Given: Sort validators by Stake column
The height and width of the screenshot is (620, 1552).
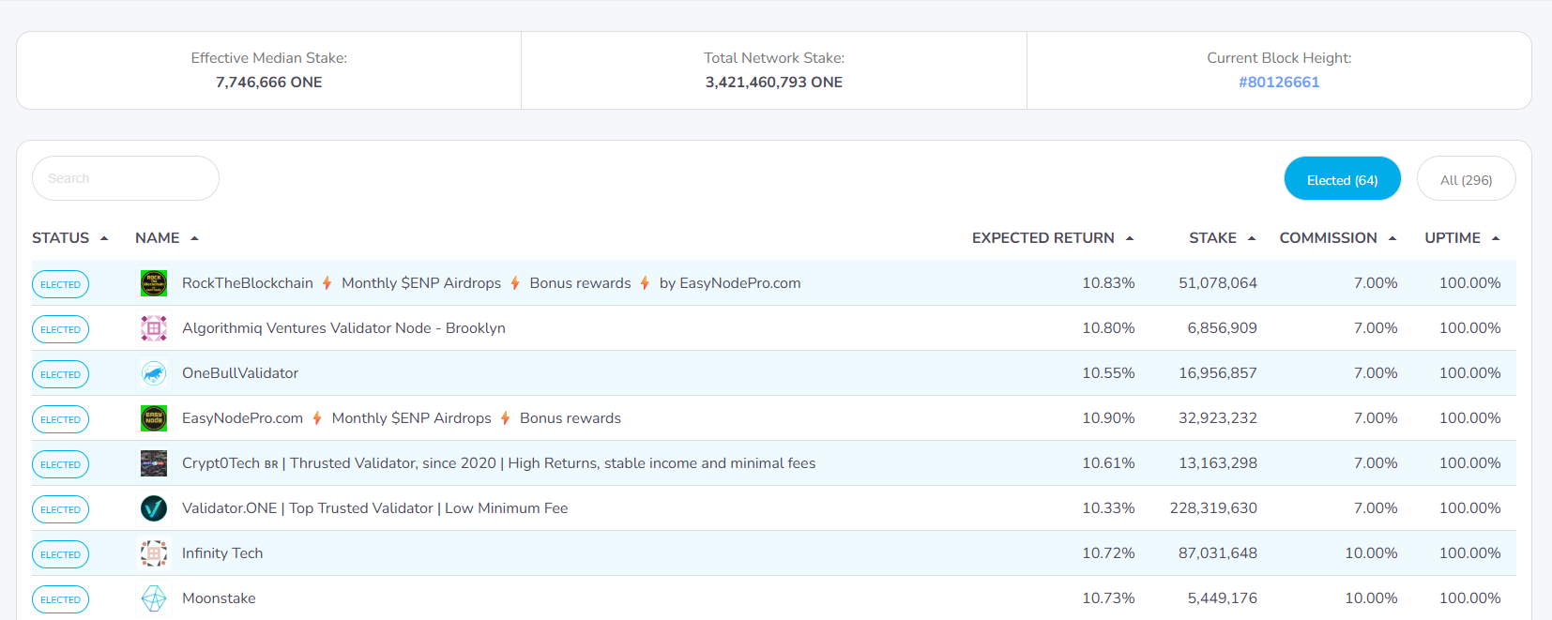Looking at the screenshot, I should 1221,238.
